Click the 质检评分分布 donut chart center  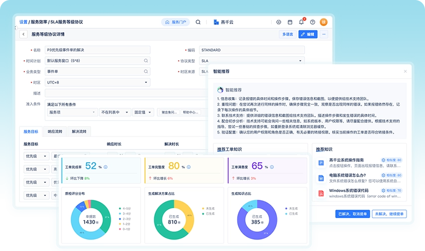click(91, 220)
